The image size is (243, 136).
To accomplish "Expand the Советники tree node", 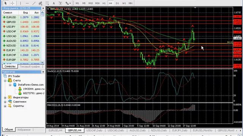I will (x=5, y=102).
